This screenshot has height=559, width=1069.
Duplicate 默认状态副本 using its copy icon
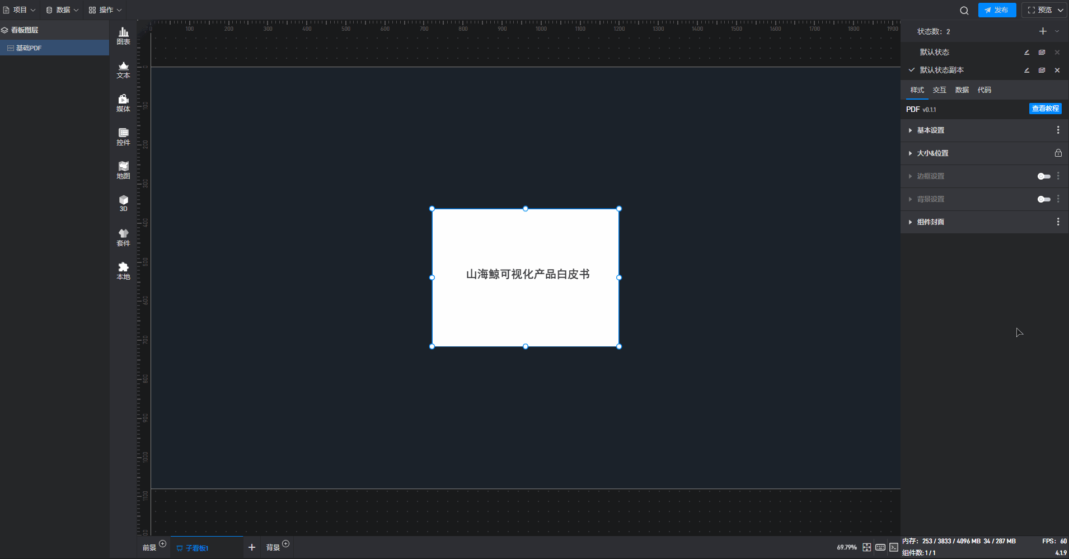coord(1042,70)
